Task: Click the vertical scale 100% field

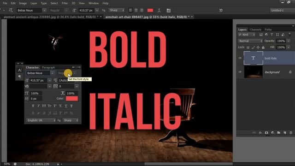Action: (36, 93)
